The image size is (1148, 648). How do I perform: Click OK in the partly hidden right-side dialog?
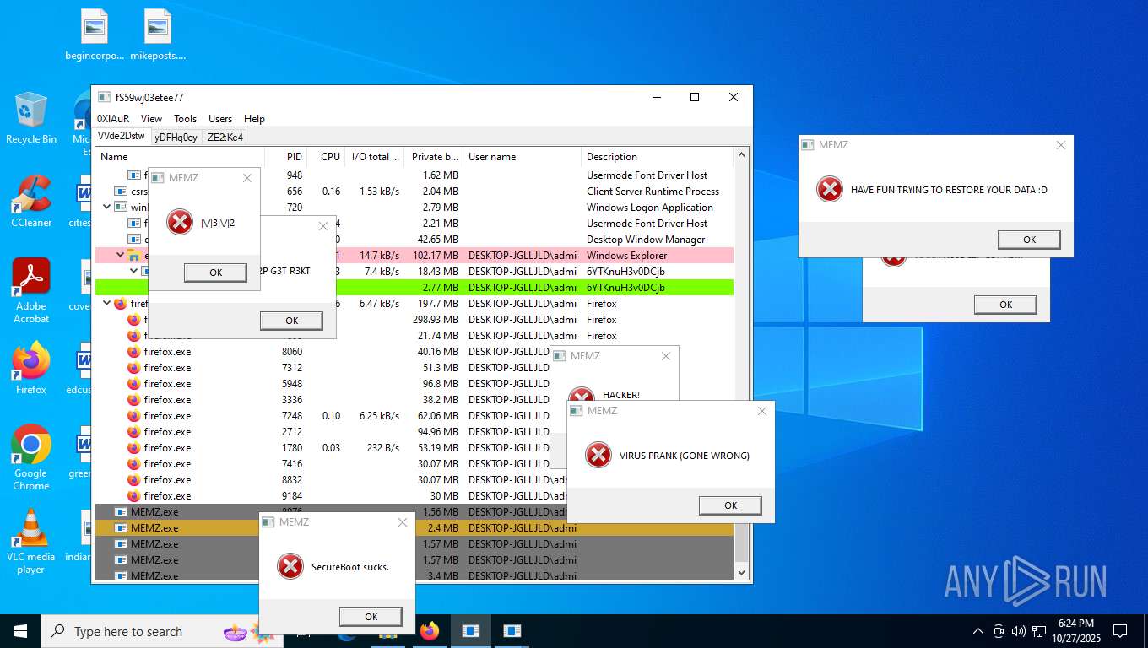pyautogui.click(x=1005, y=305)
